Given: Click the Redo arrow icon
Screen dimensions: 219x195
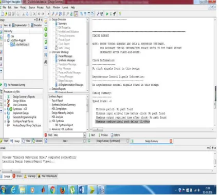Looking at the screenshot, I should tap(43, 14).
